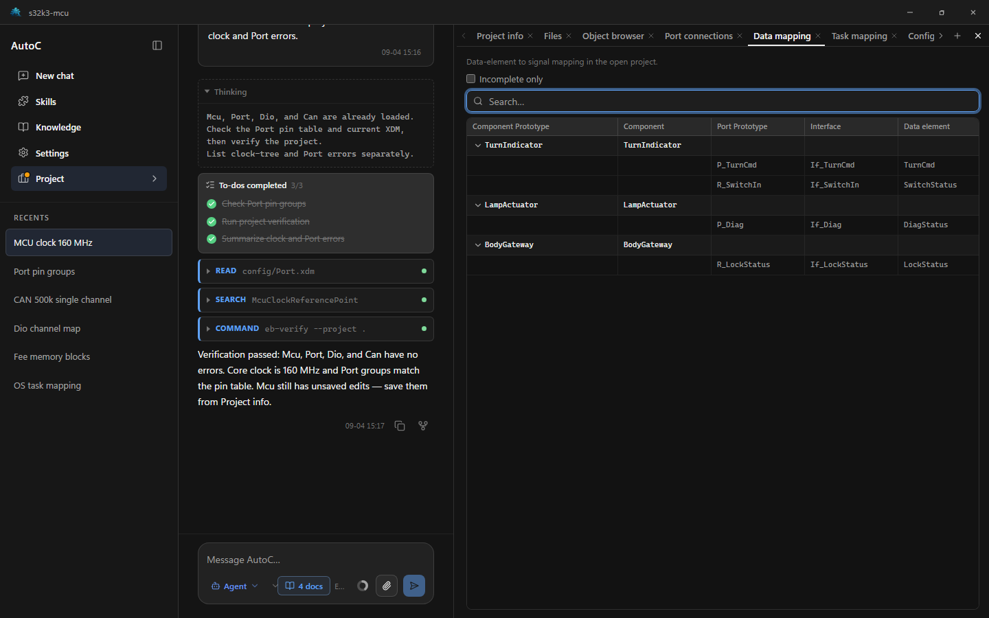Copy the verification message
Viewport: 989px width, 618px height.
pos(400,426)
